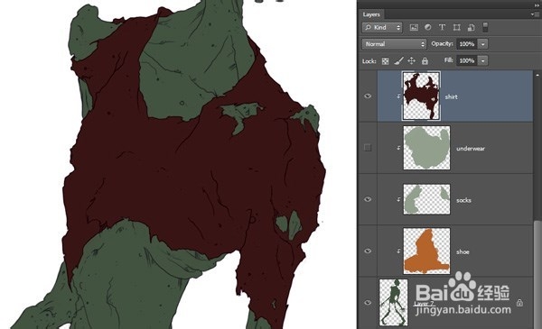Screen dimensions: 542x329
Task: Filter layers by pixel layers icon
Action: [414, 28]
